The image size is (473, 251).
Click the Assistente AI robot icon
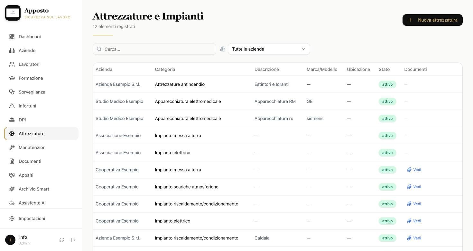click(x=12, y=203)
